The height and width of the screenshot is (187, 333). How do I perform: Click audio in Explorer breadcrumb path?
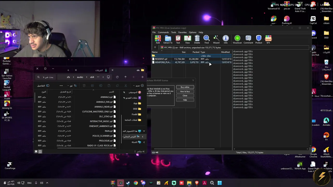[80, 77]
